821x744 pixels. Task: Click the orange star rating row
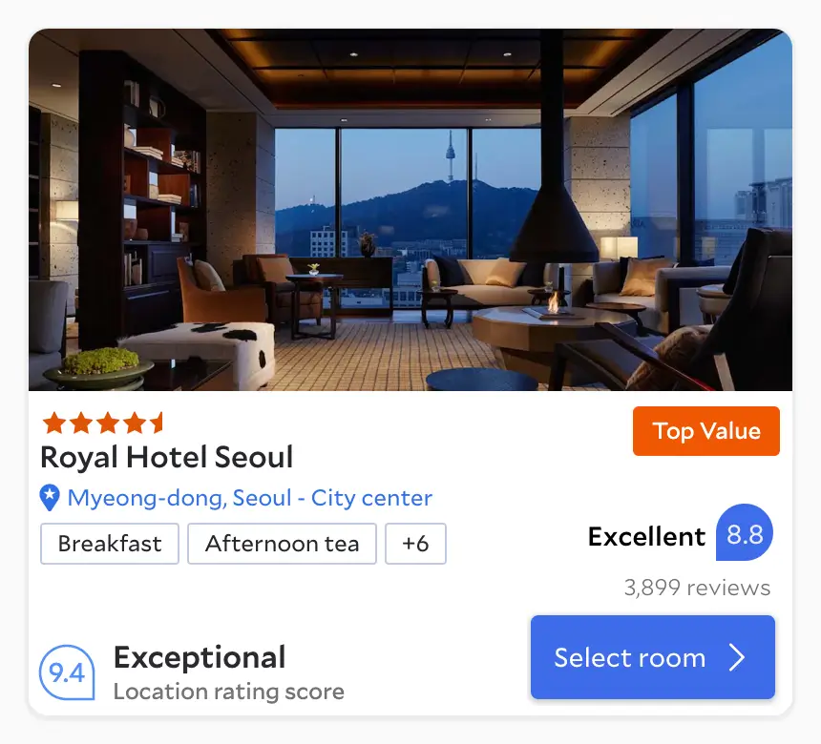103,423
